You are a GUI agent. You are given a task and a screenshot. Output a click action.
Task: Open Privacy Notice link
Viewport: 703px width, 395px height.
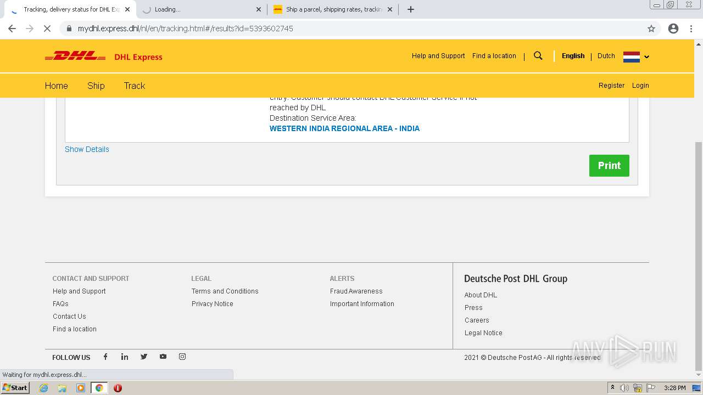click(213, 304)
